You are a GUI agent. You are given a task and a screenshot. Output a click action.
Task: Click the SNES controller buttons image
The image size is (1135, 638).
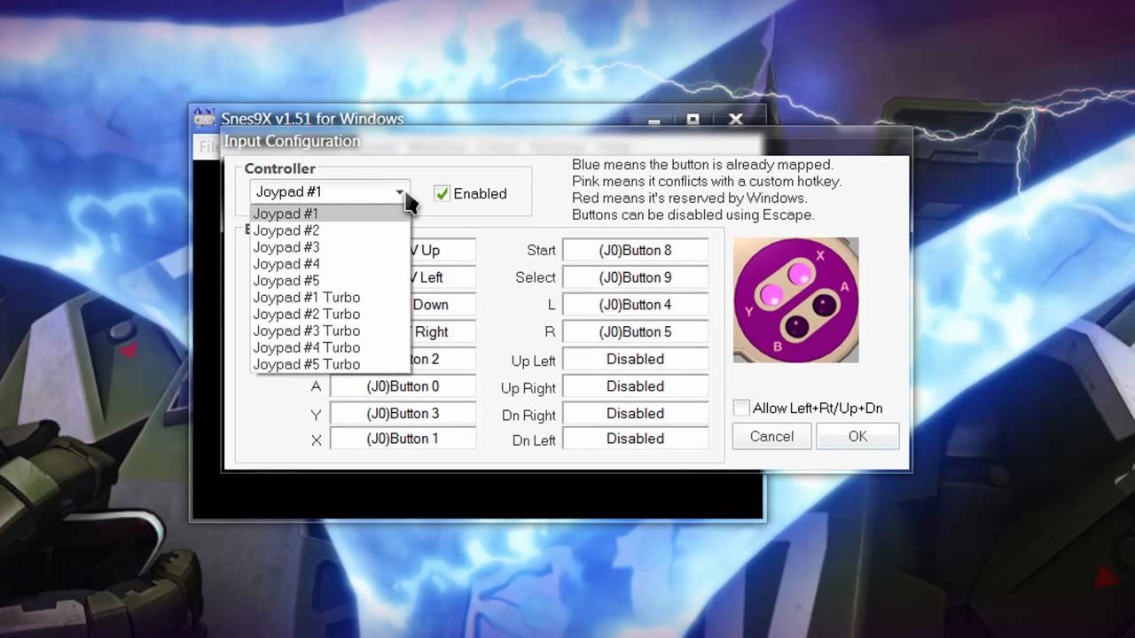795,300
